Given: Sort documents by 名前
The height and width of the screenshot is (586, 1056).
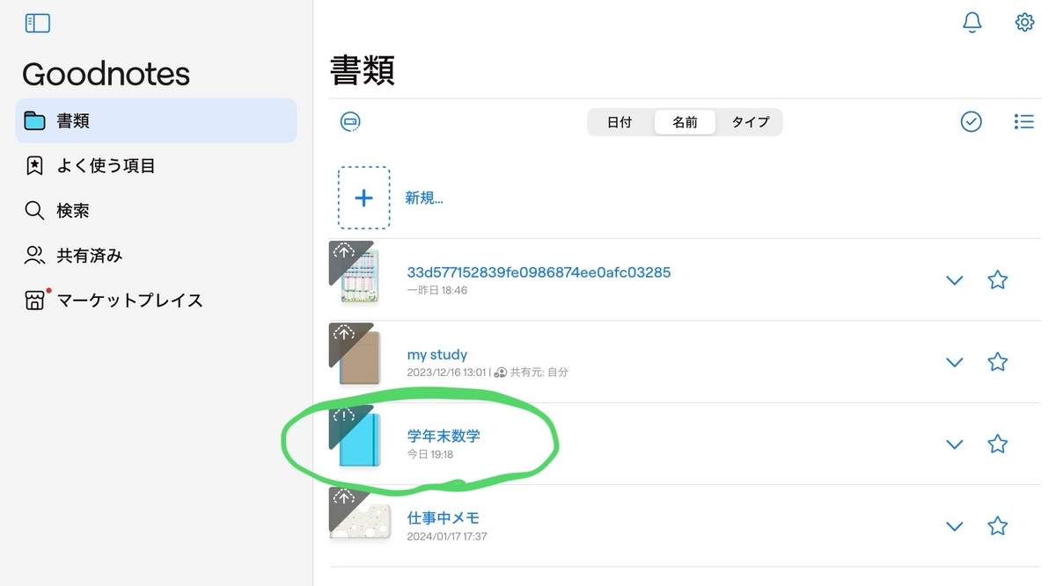Looking at the screenshot, I should coord(685,122).
